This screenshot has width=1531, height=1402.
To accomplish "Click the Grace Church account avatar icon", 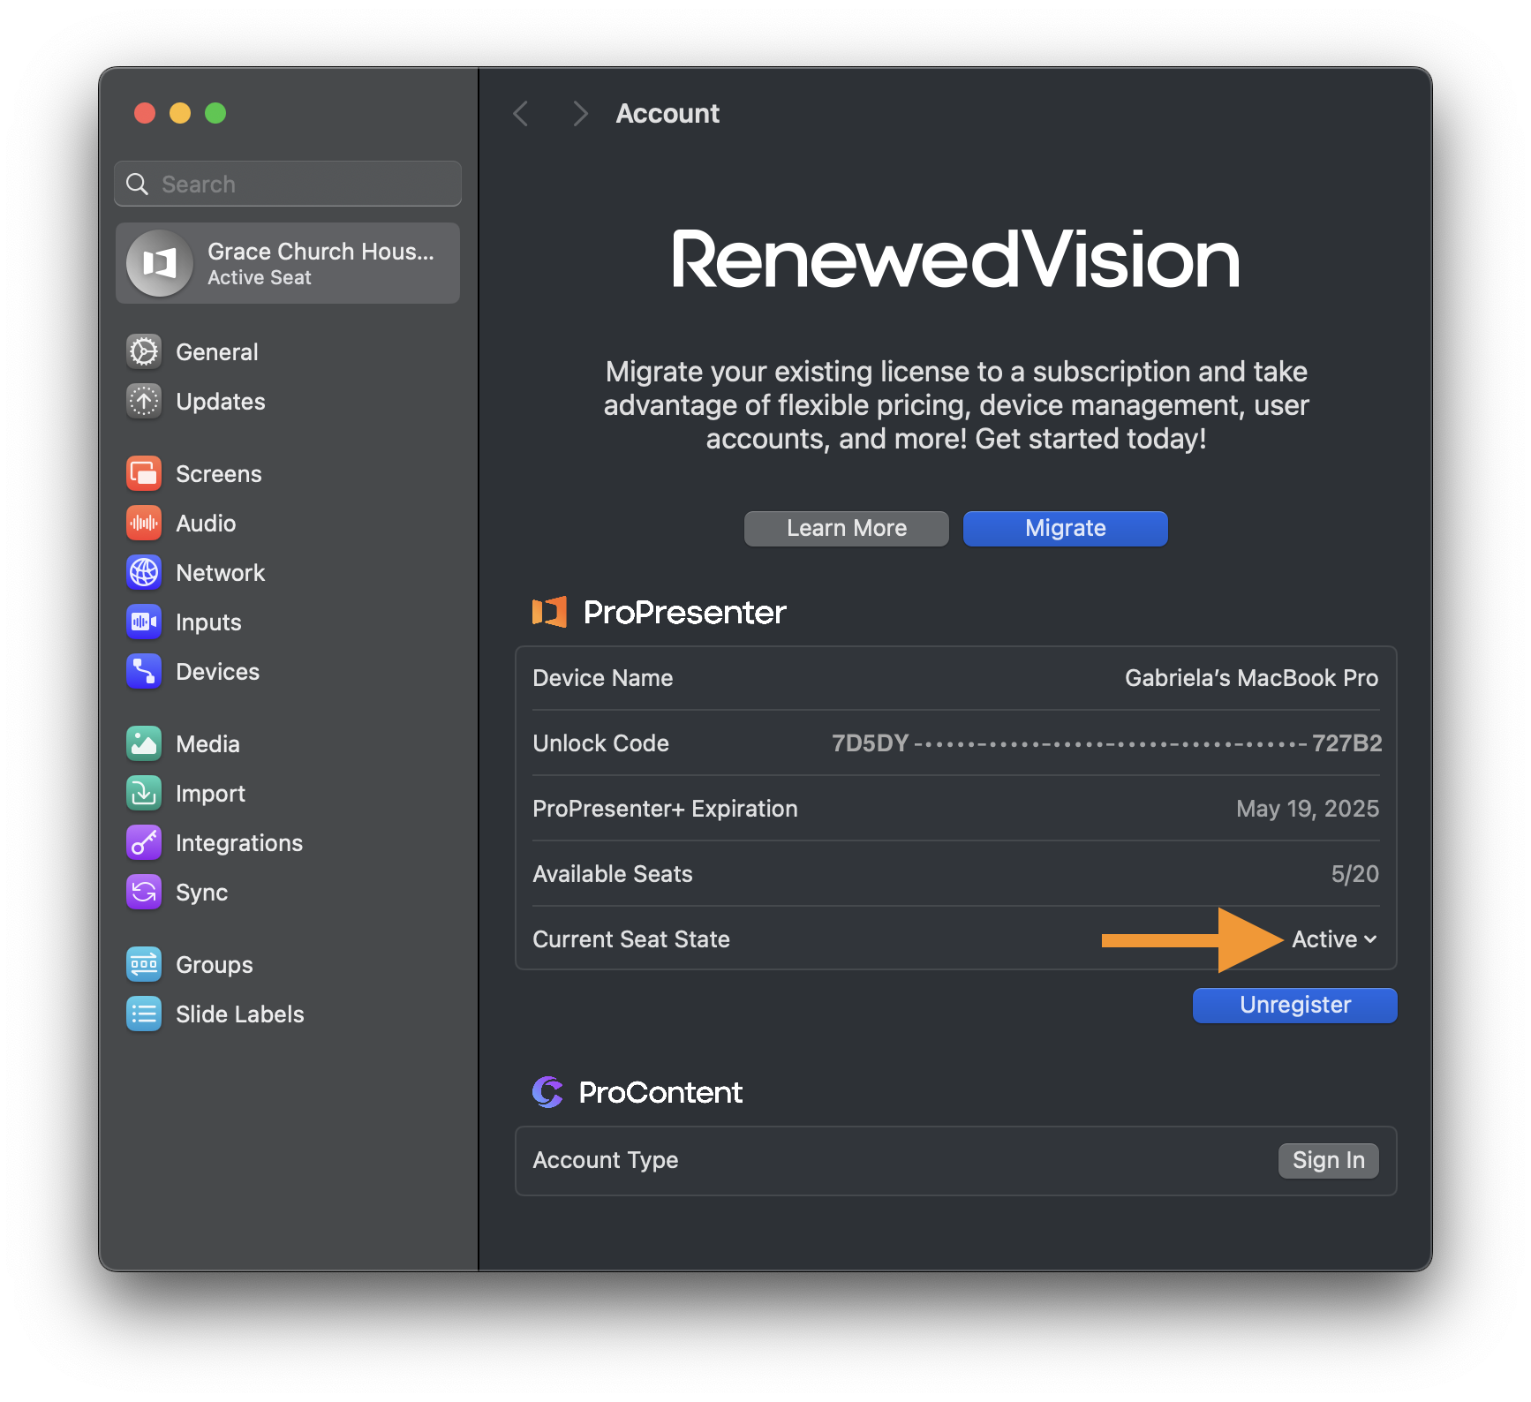I will click(160, 263).
